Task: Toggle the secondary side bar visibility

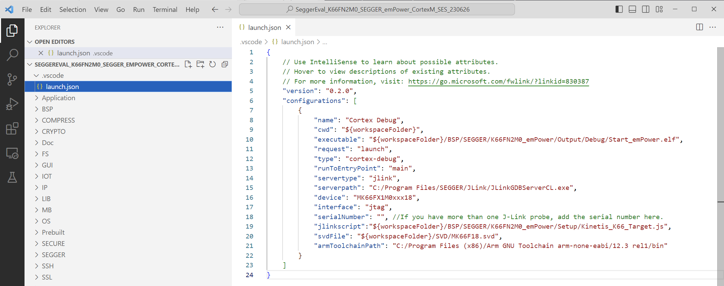Action: 646,9
